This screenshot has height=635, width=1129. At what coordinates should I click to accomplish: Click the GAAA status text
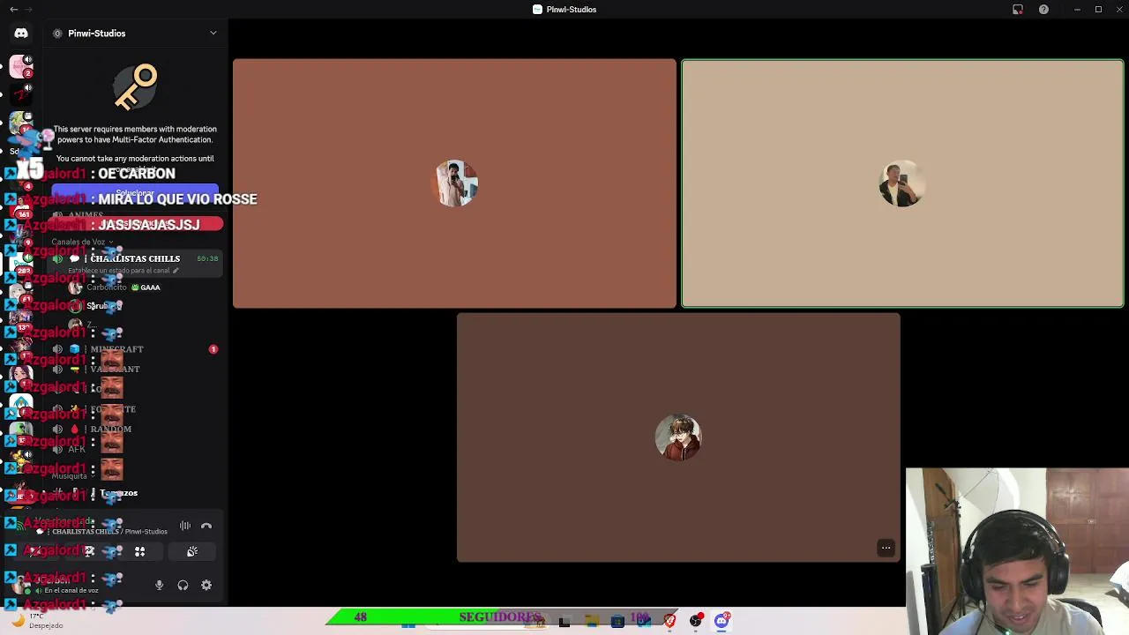coord(150,288)
